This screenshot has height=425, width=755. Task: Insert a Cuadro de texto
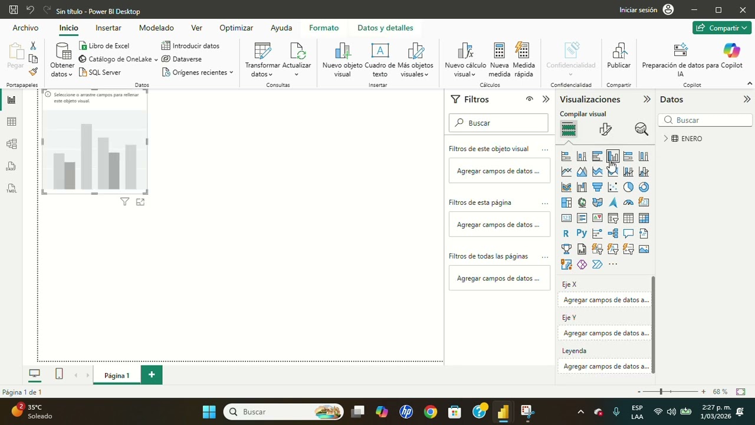coord(380,60)
